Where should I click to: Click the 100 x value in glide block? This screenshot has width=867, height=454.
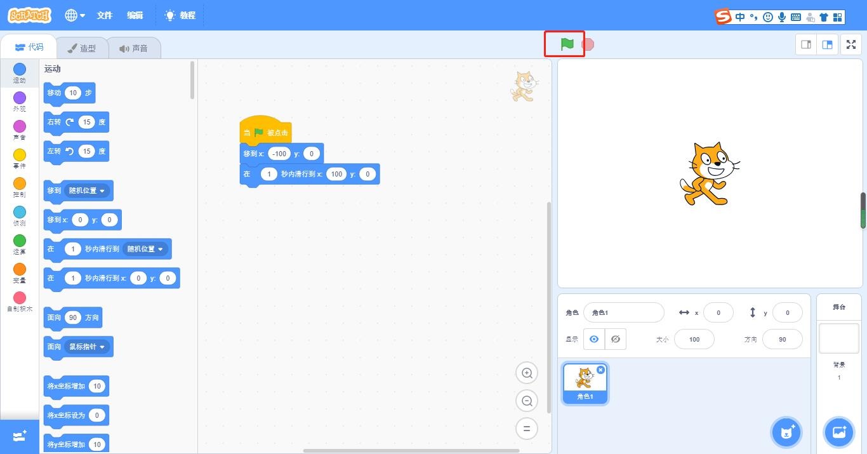click(336, 174)
